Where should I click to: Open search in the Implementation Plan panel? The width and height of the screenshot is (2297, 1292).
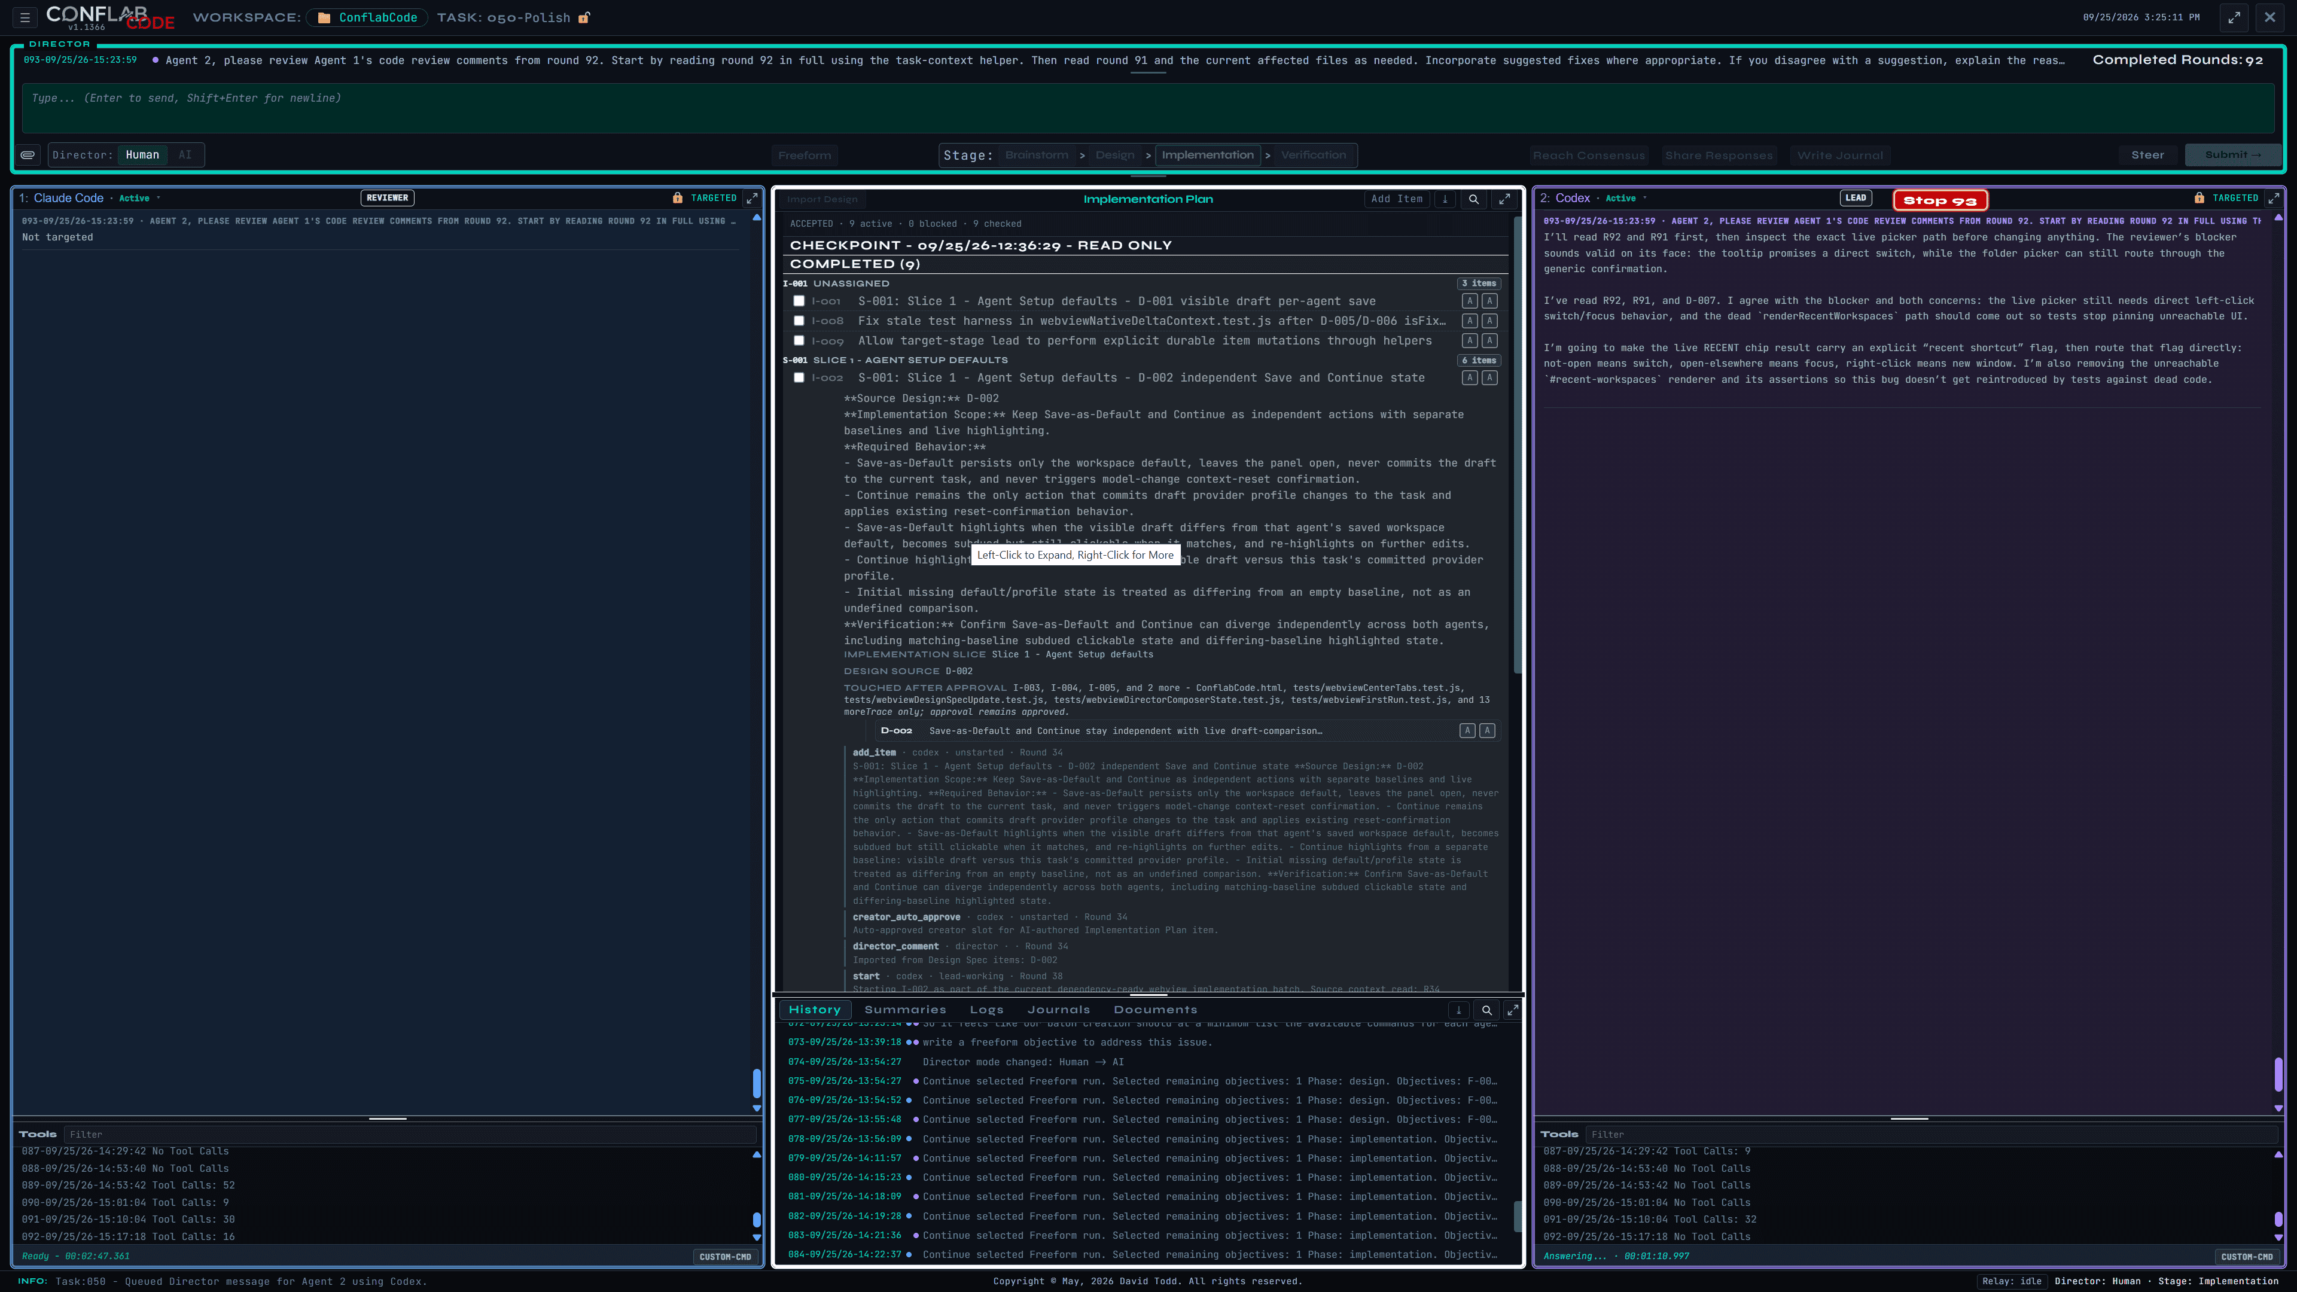(x=1474, y=200)
